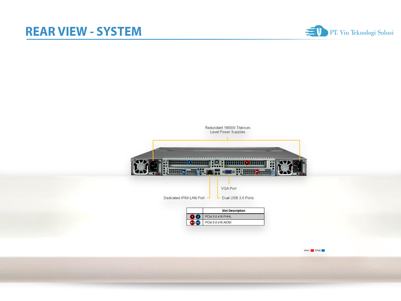Viewport: 401px width, 301px height.
Task: Click the 'CPU2' legend text
Action: pos(318,250)
